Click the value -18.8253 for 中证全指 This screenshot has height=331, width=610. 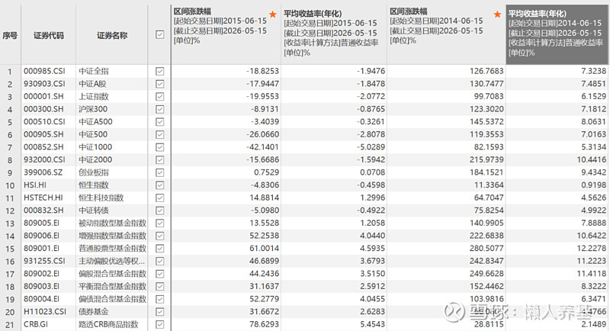pyautogui.click(x=262, y=71)
